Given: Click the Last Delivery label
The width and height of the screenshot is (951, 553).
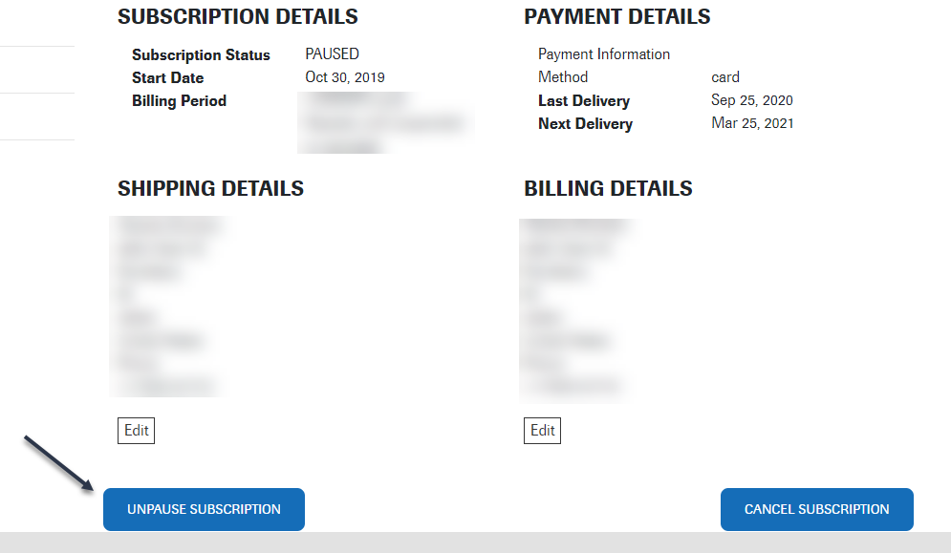Looking at the screenshot, I should pos(583,100).
